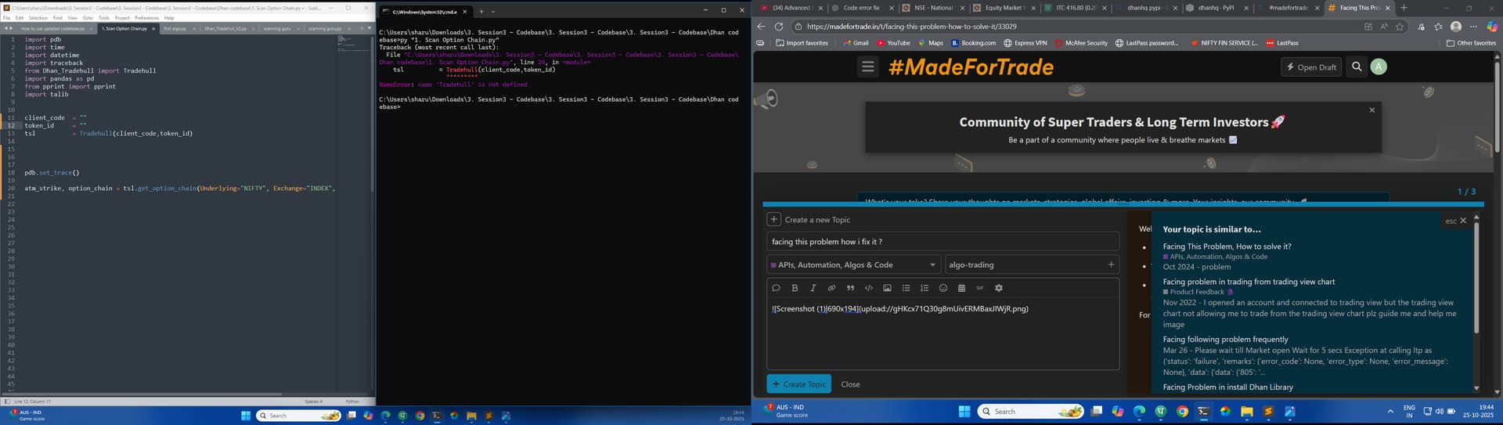Screen dimensions: 1503x425
Task: Click the Create Topic button
Action: coord(798,384)
